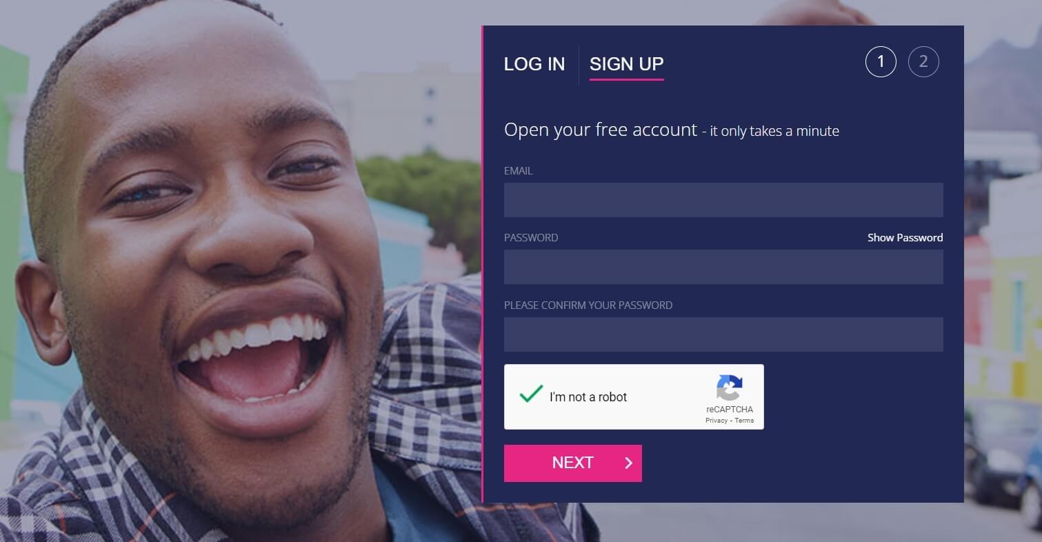Focus the EMAIL input field
1042x542 pixels.
[x=723, y=200]
